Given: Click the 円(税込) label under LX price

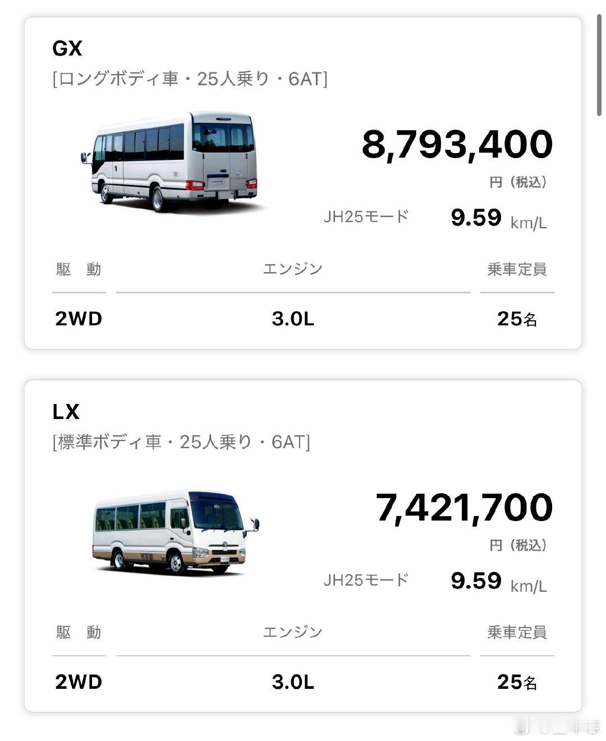Looking at the screenshot, I should [x=518, y=545].
